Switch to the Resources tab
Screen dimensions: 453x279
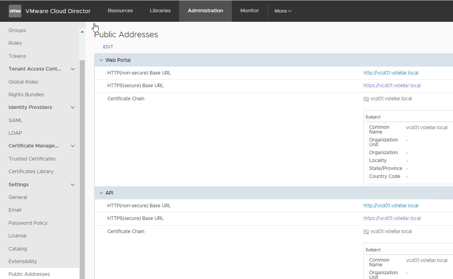[120, 11]
